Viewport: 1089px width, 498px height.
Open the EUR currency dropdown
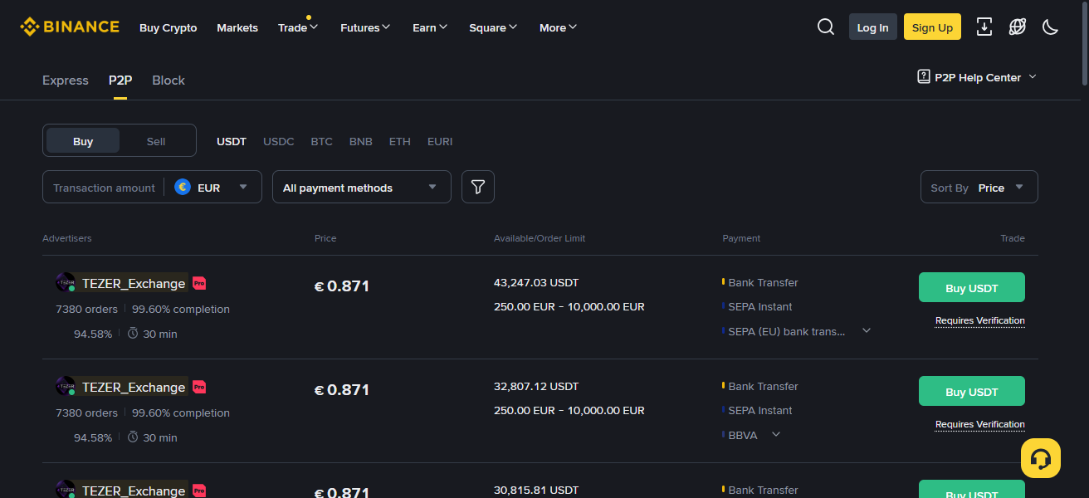pos(212,188)
